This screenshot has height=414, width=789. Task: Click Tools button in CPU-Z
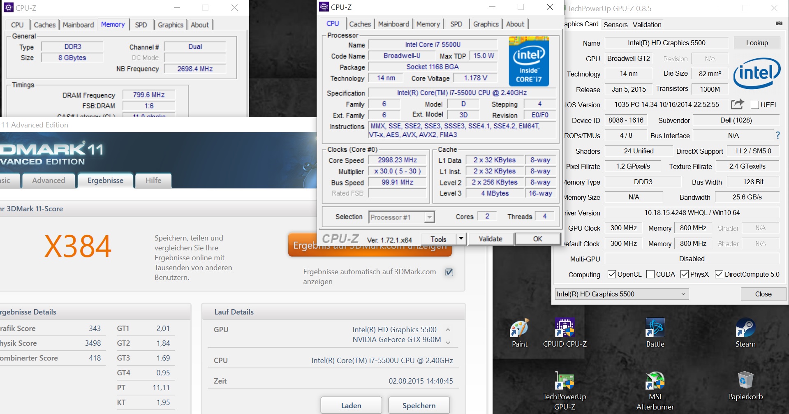pyautogui.click(x=438, y=238)
